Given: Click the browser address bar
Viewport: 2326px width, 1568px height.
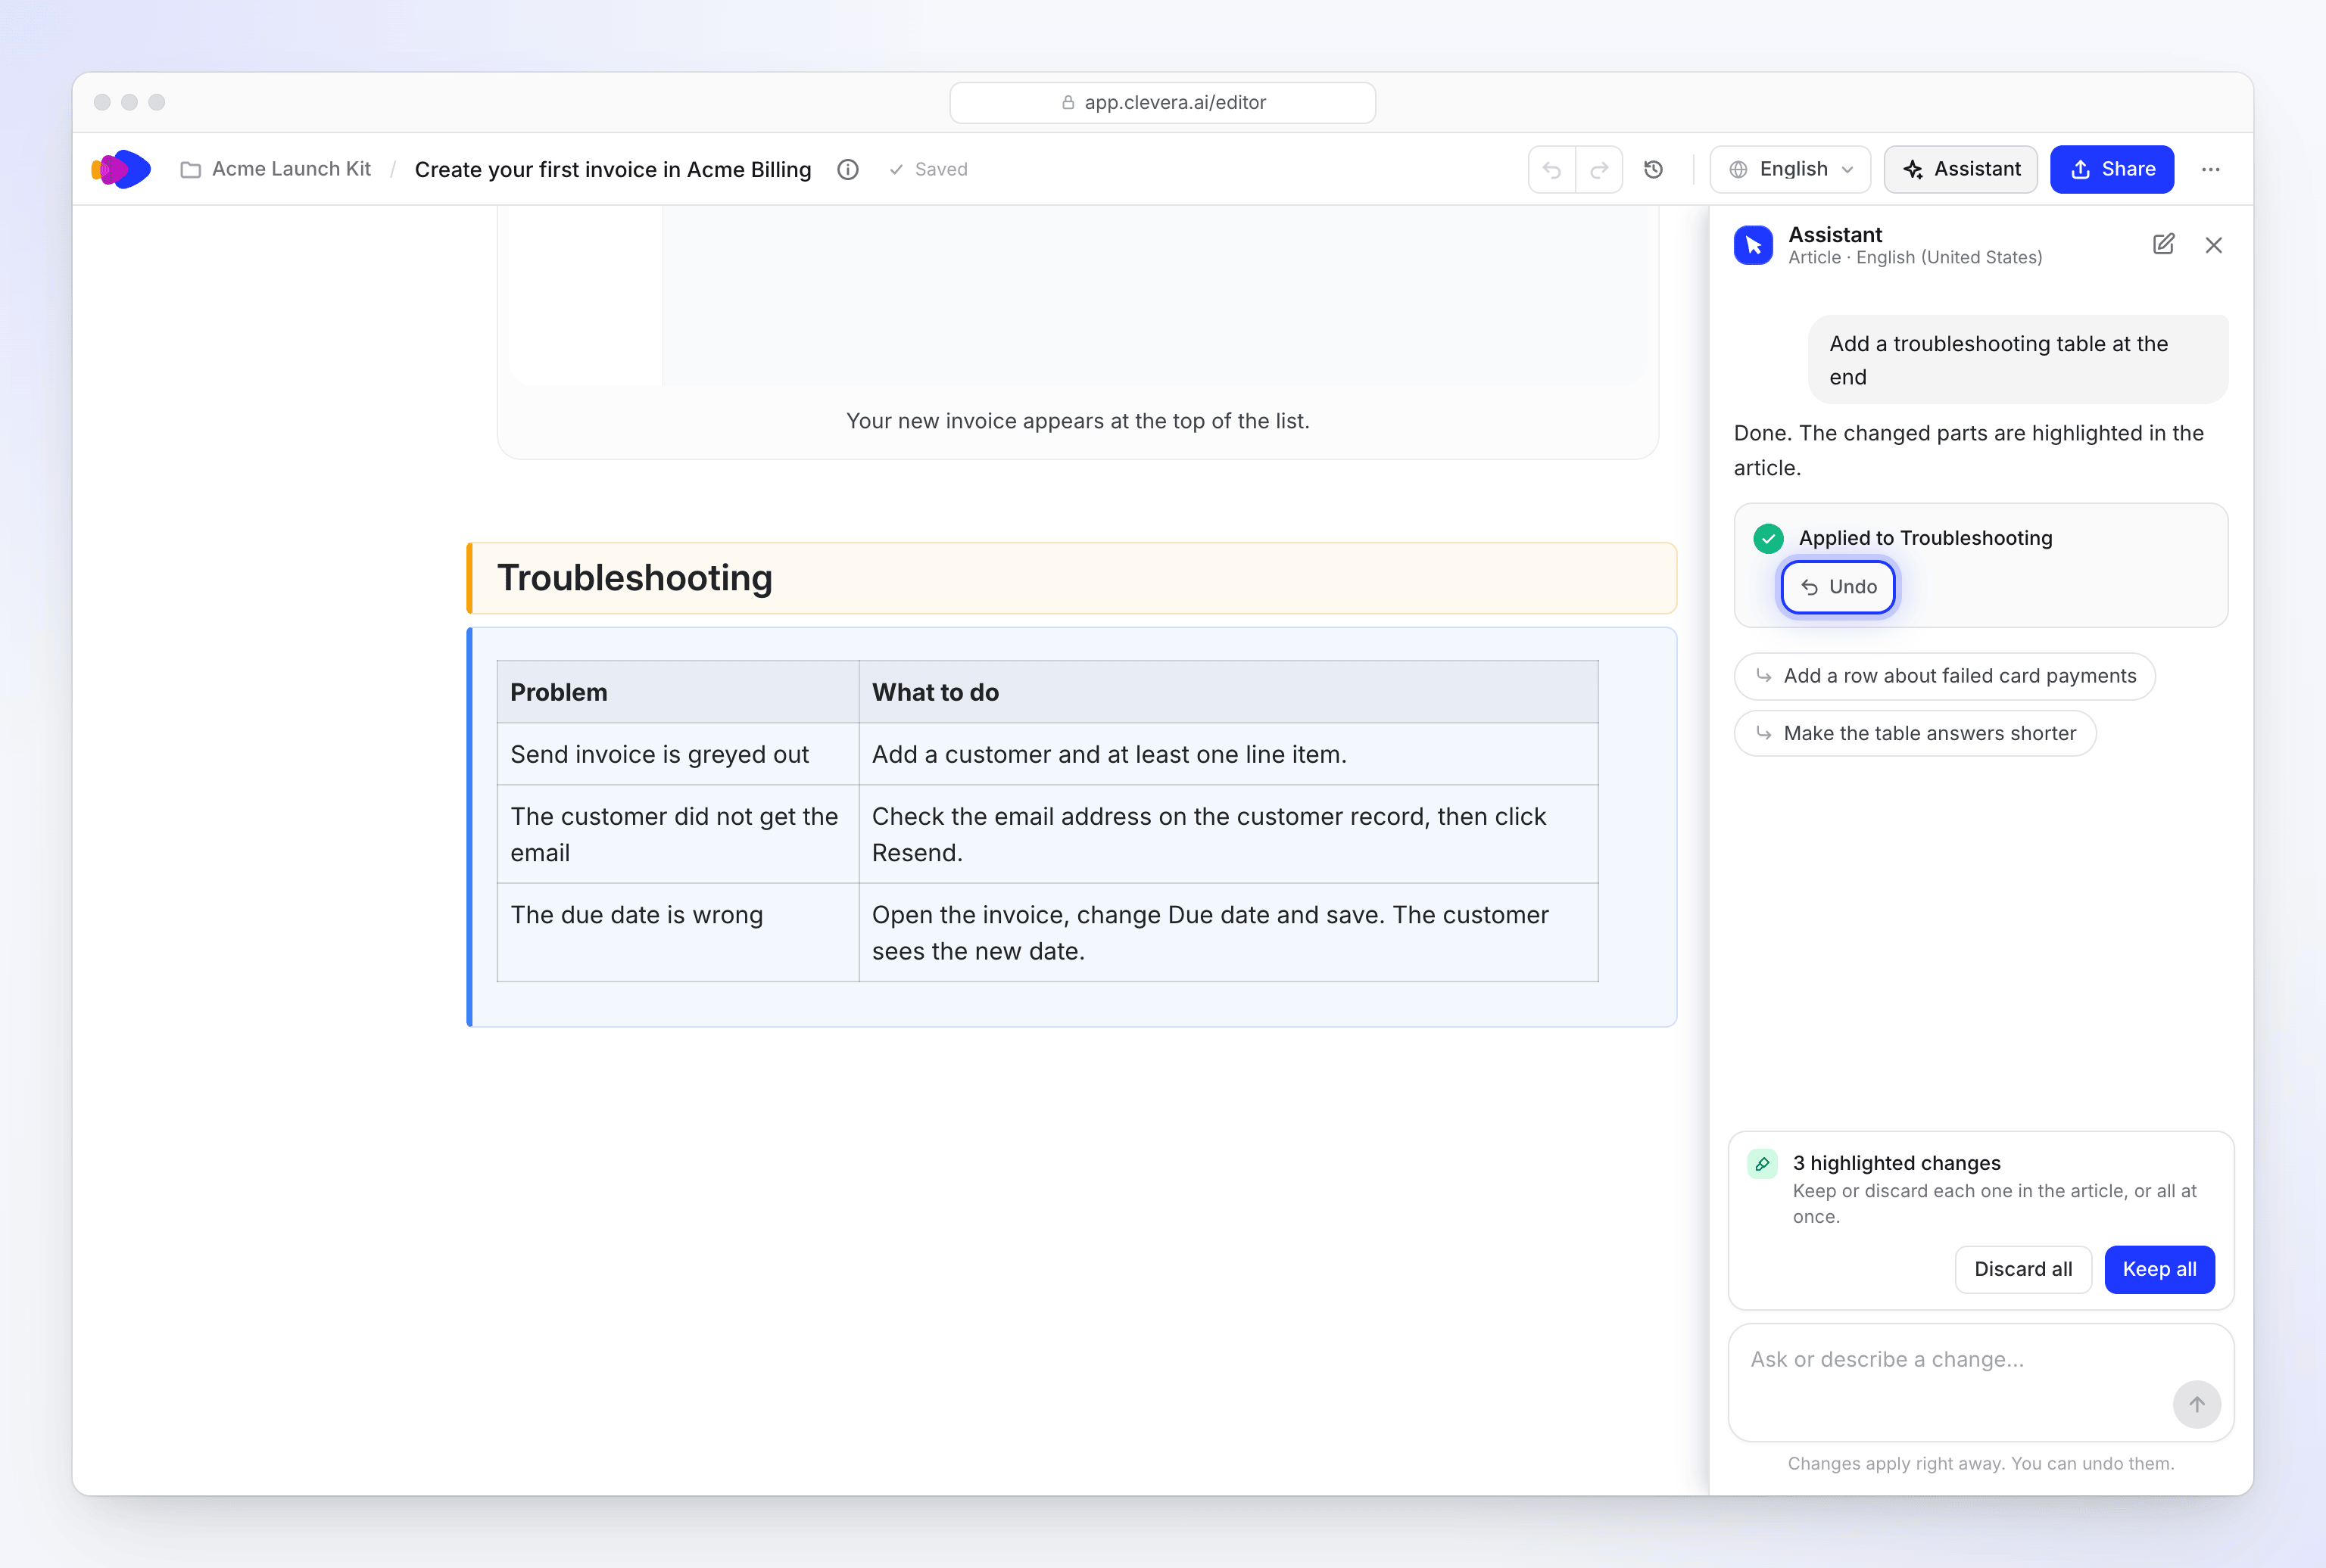Looking at the screenshot, I should coord(1162,103).
